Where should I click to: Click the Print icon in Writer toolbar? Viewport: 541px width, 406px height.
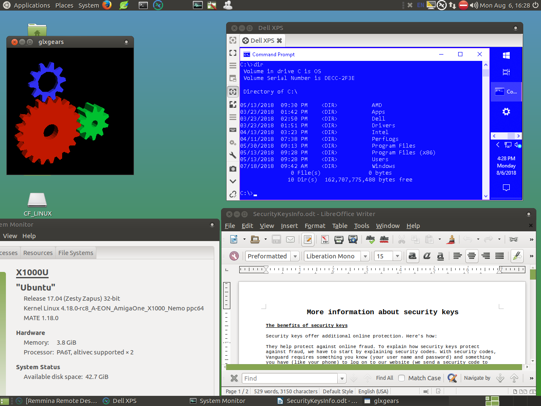pyautogui.click(x=339, y=240)
